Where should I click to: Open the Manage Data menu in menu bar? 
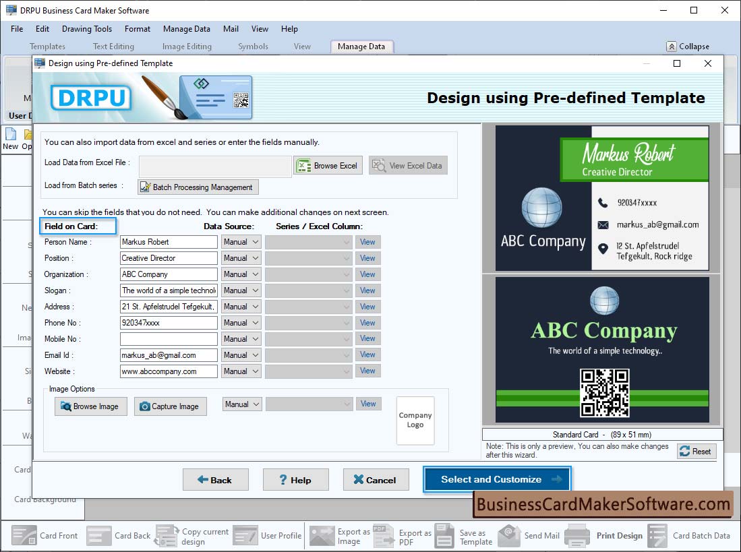click(186, 29)
